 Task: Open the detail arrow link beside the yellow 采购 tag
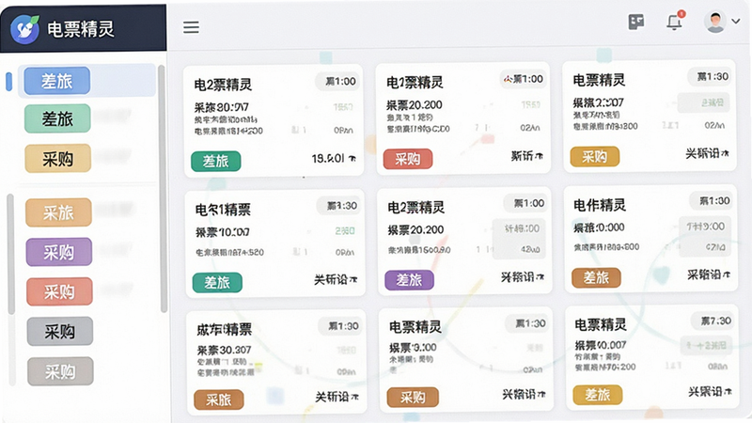(x=707, y=153)
